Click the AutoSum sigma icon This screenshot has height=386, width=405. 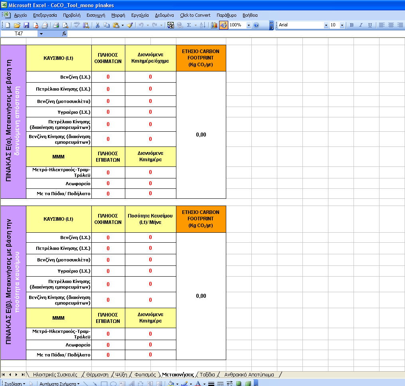pyautogui.click(x=189, y=25)
